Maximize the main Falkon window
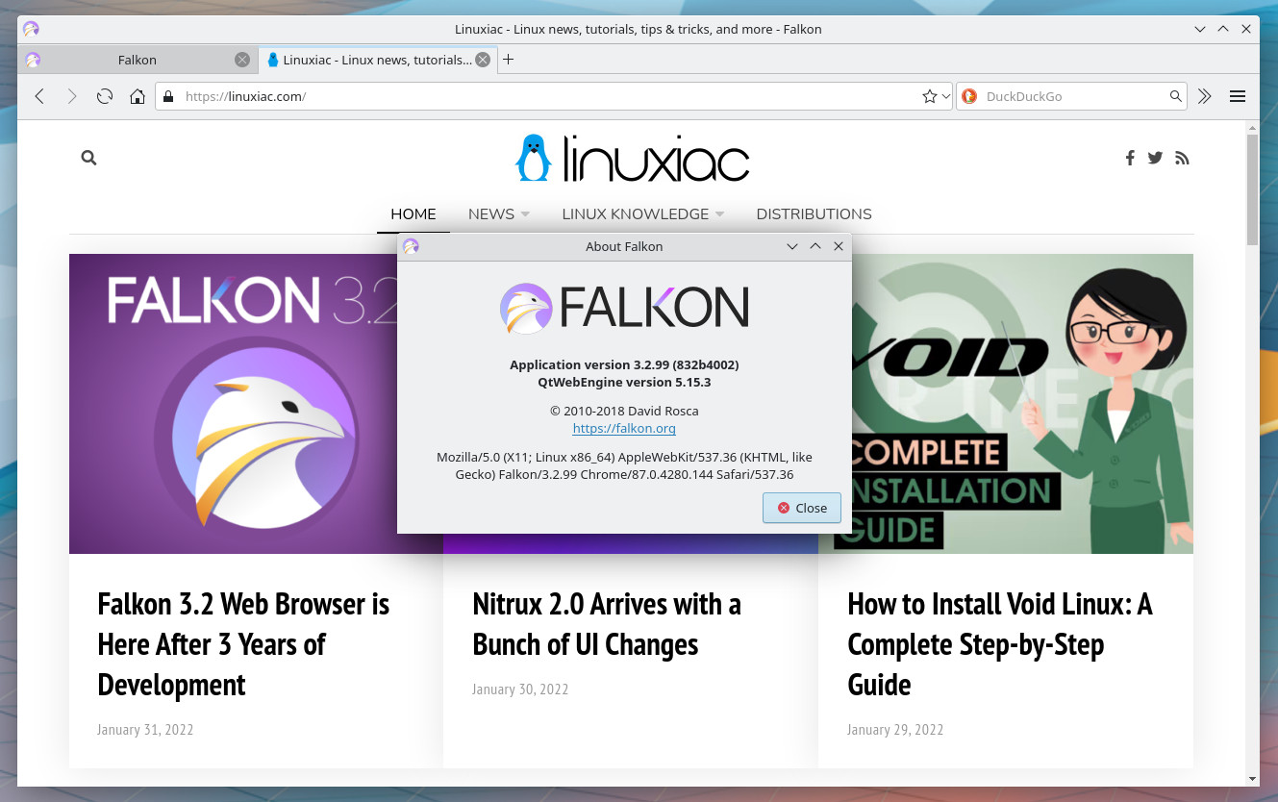1278x802 pixels. click(x=1223, y=29)
